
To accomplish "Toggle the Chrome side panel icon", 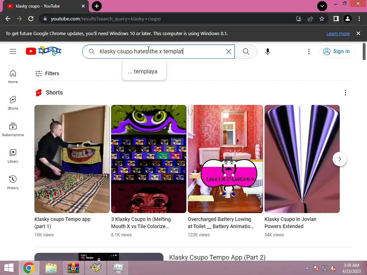I will [x=336, y=19].
